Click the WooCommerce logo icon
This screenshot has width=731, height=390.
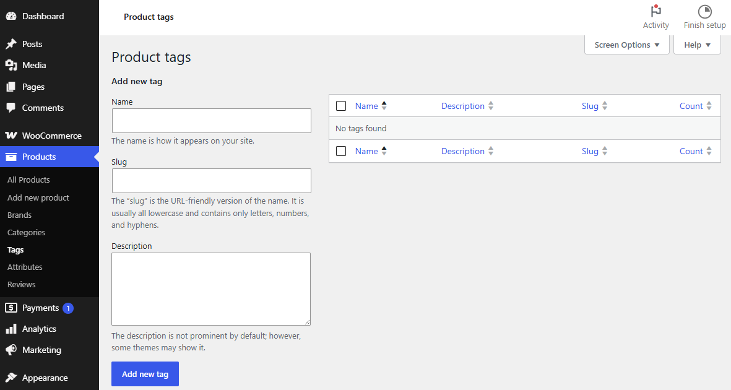pyautogui.click(x=11, y=136)
